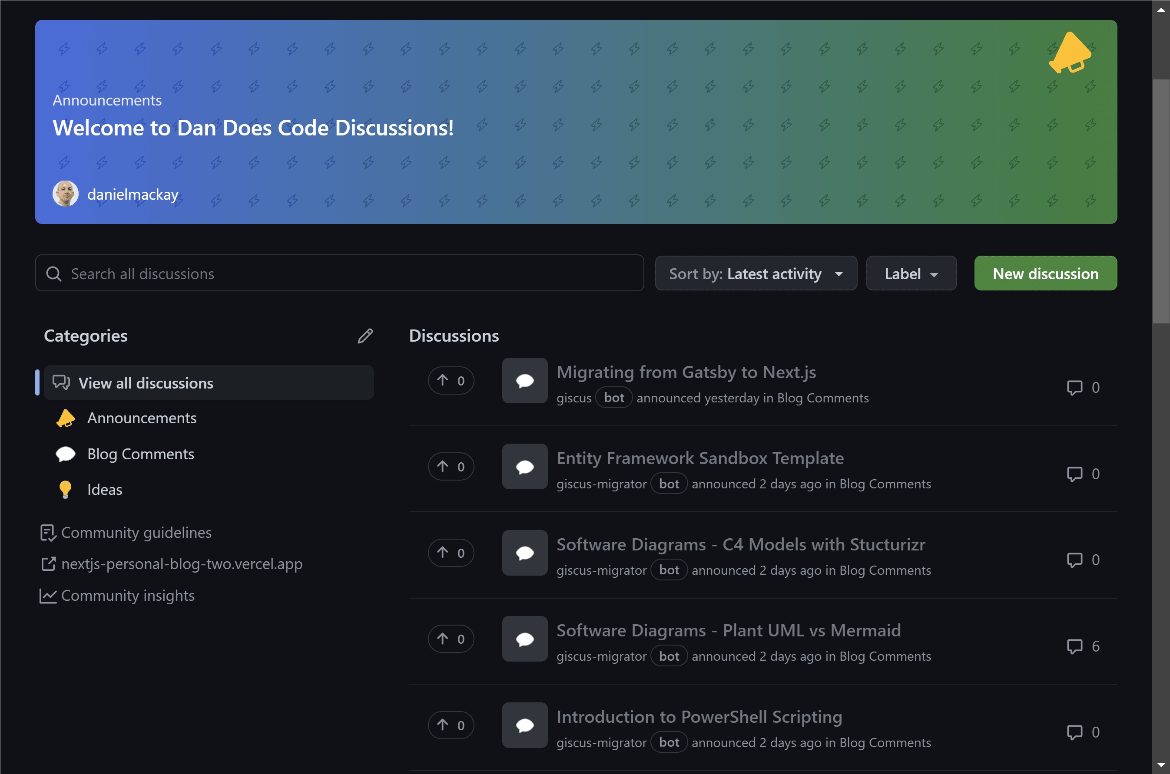The image size is (1170, 774).
Task: Click the Blog Comments speech bubble icon
Action: coord(65,454)
